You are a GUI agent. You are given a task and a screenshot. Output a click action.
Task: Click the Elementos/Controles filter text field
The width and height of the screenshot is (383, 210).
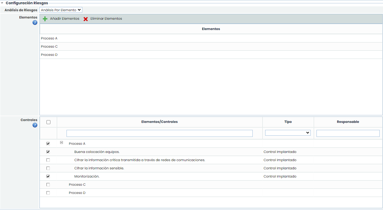tap(159, 134)
